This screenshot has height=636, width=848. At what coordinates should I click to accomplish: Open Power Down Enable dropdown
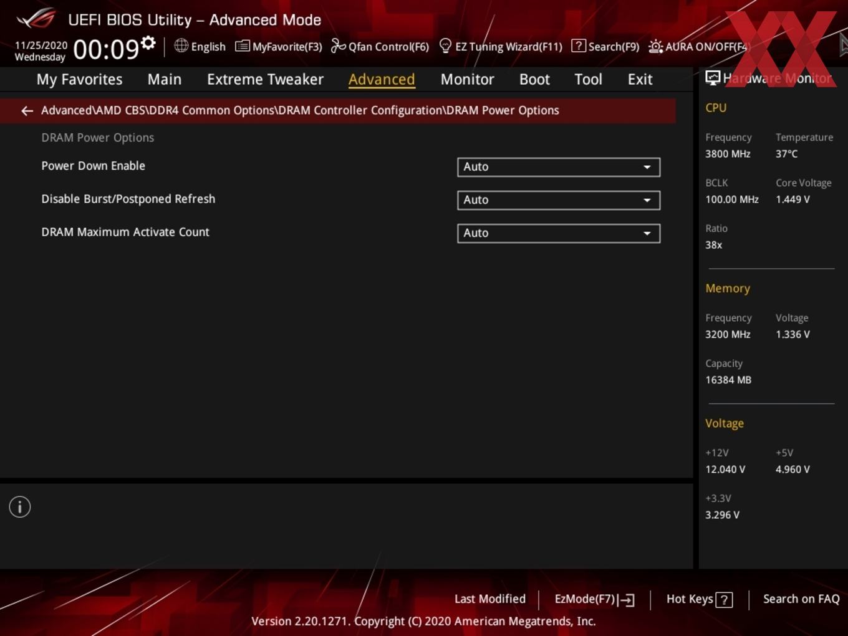coord(559,167)
